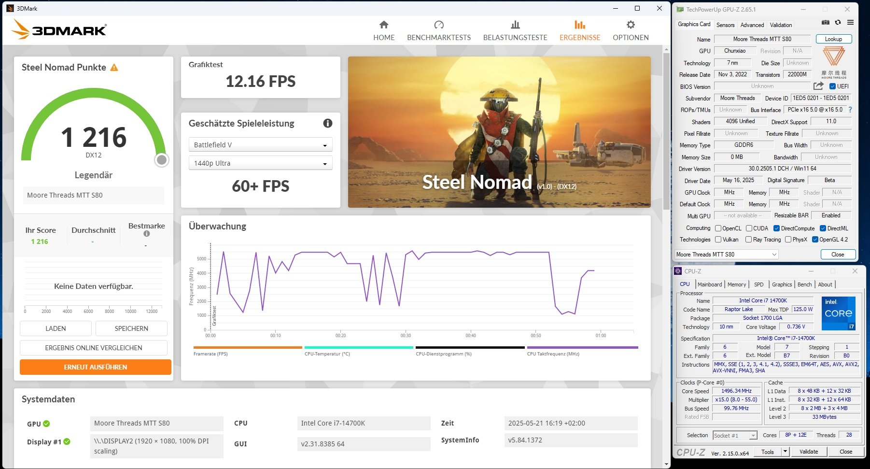Click the 12.16 FPS Grafiktest value
The width and height of the screenshot is (870, 469).
pos(261,81)
